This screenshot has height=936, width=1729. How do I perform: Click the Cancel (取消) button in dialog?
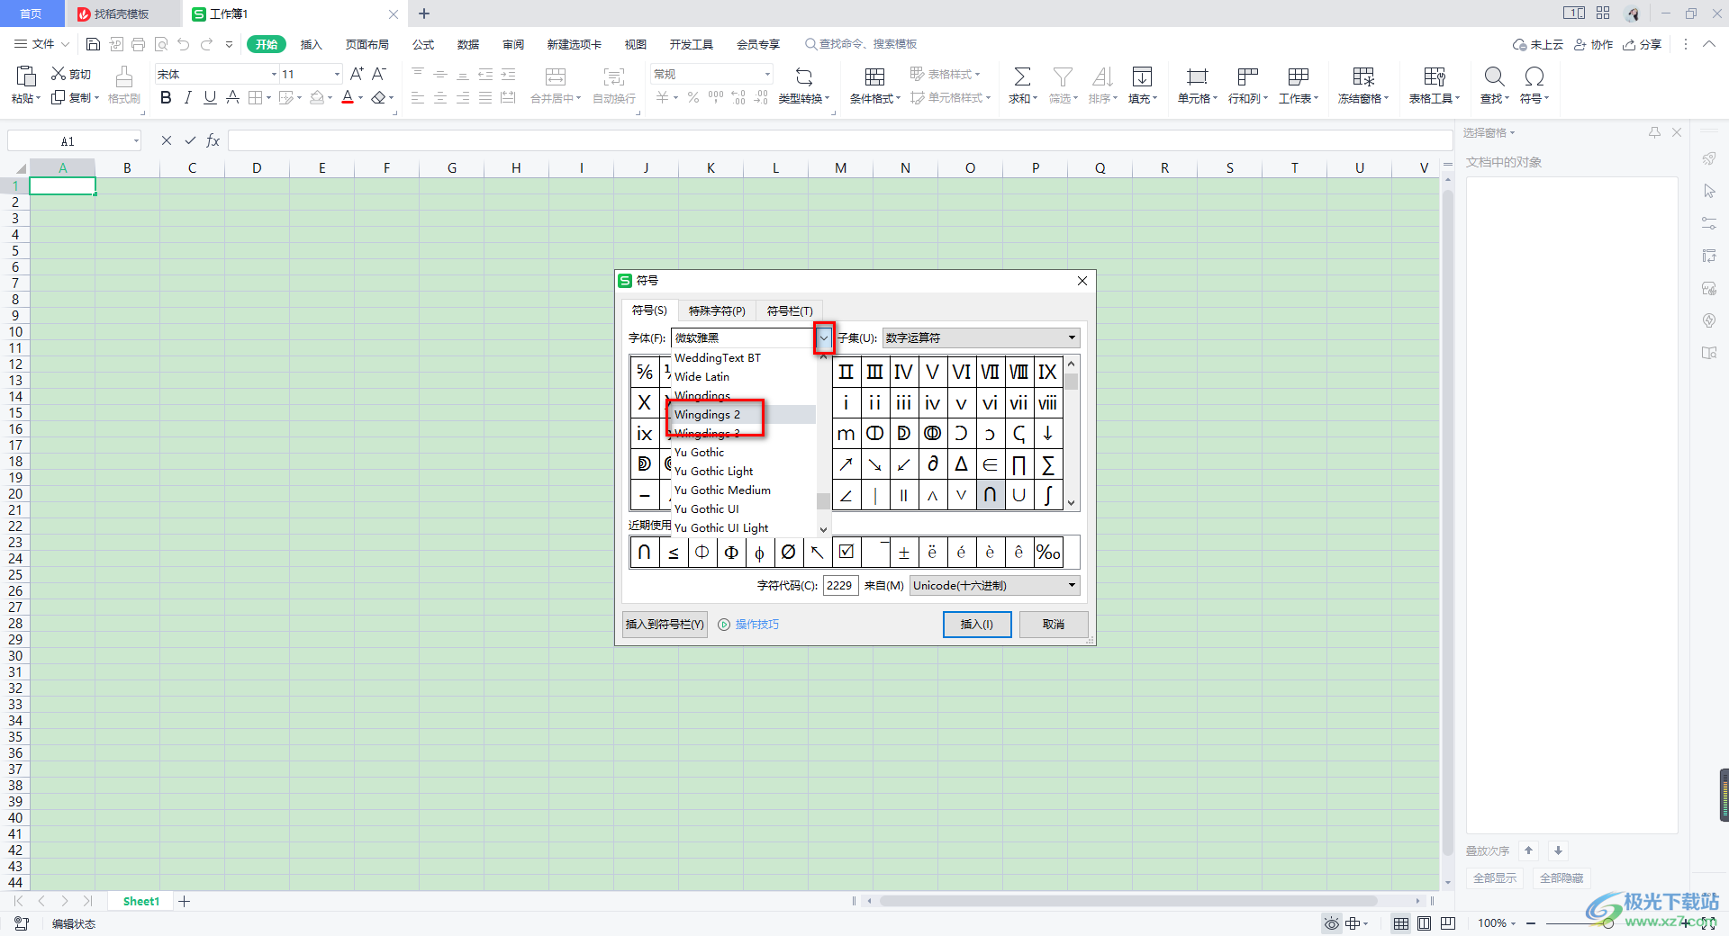1054,625
